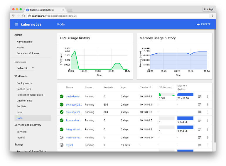Click the address bar URL field
This screenshot has height=166, width=226.
pos(118,16)
